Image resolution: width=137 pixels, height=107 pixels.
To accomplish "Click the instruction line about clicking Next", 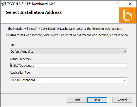I will [x=67, y=35].
